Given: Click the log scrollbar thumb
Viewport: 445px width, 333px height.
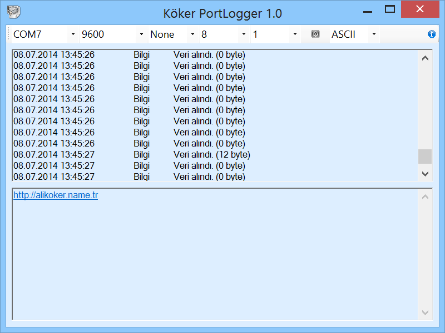Looking at the screenshot, I should [x=425, y=156].
